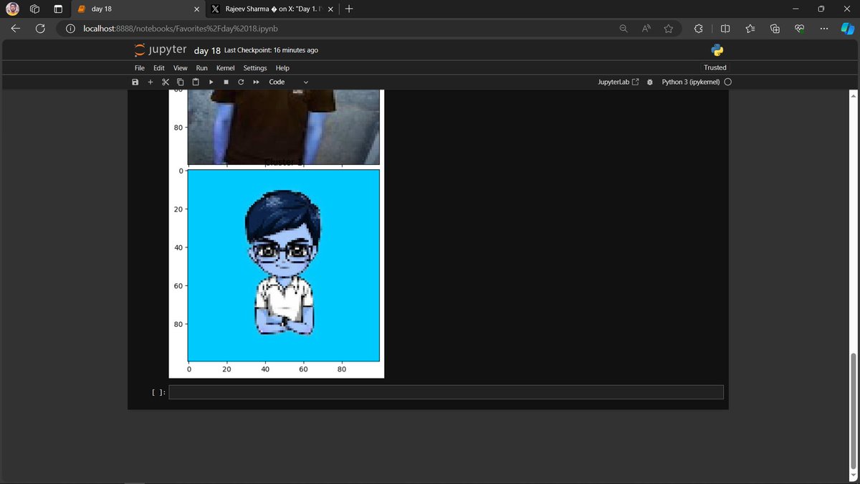Click the cartoon avatar plot image

pyautogui.click(x=283, y=265)
